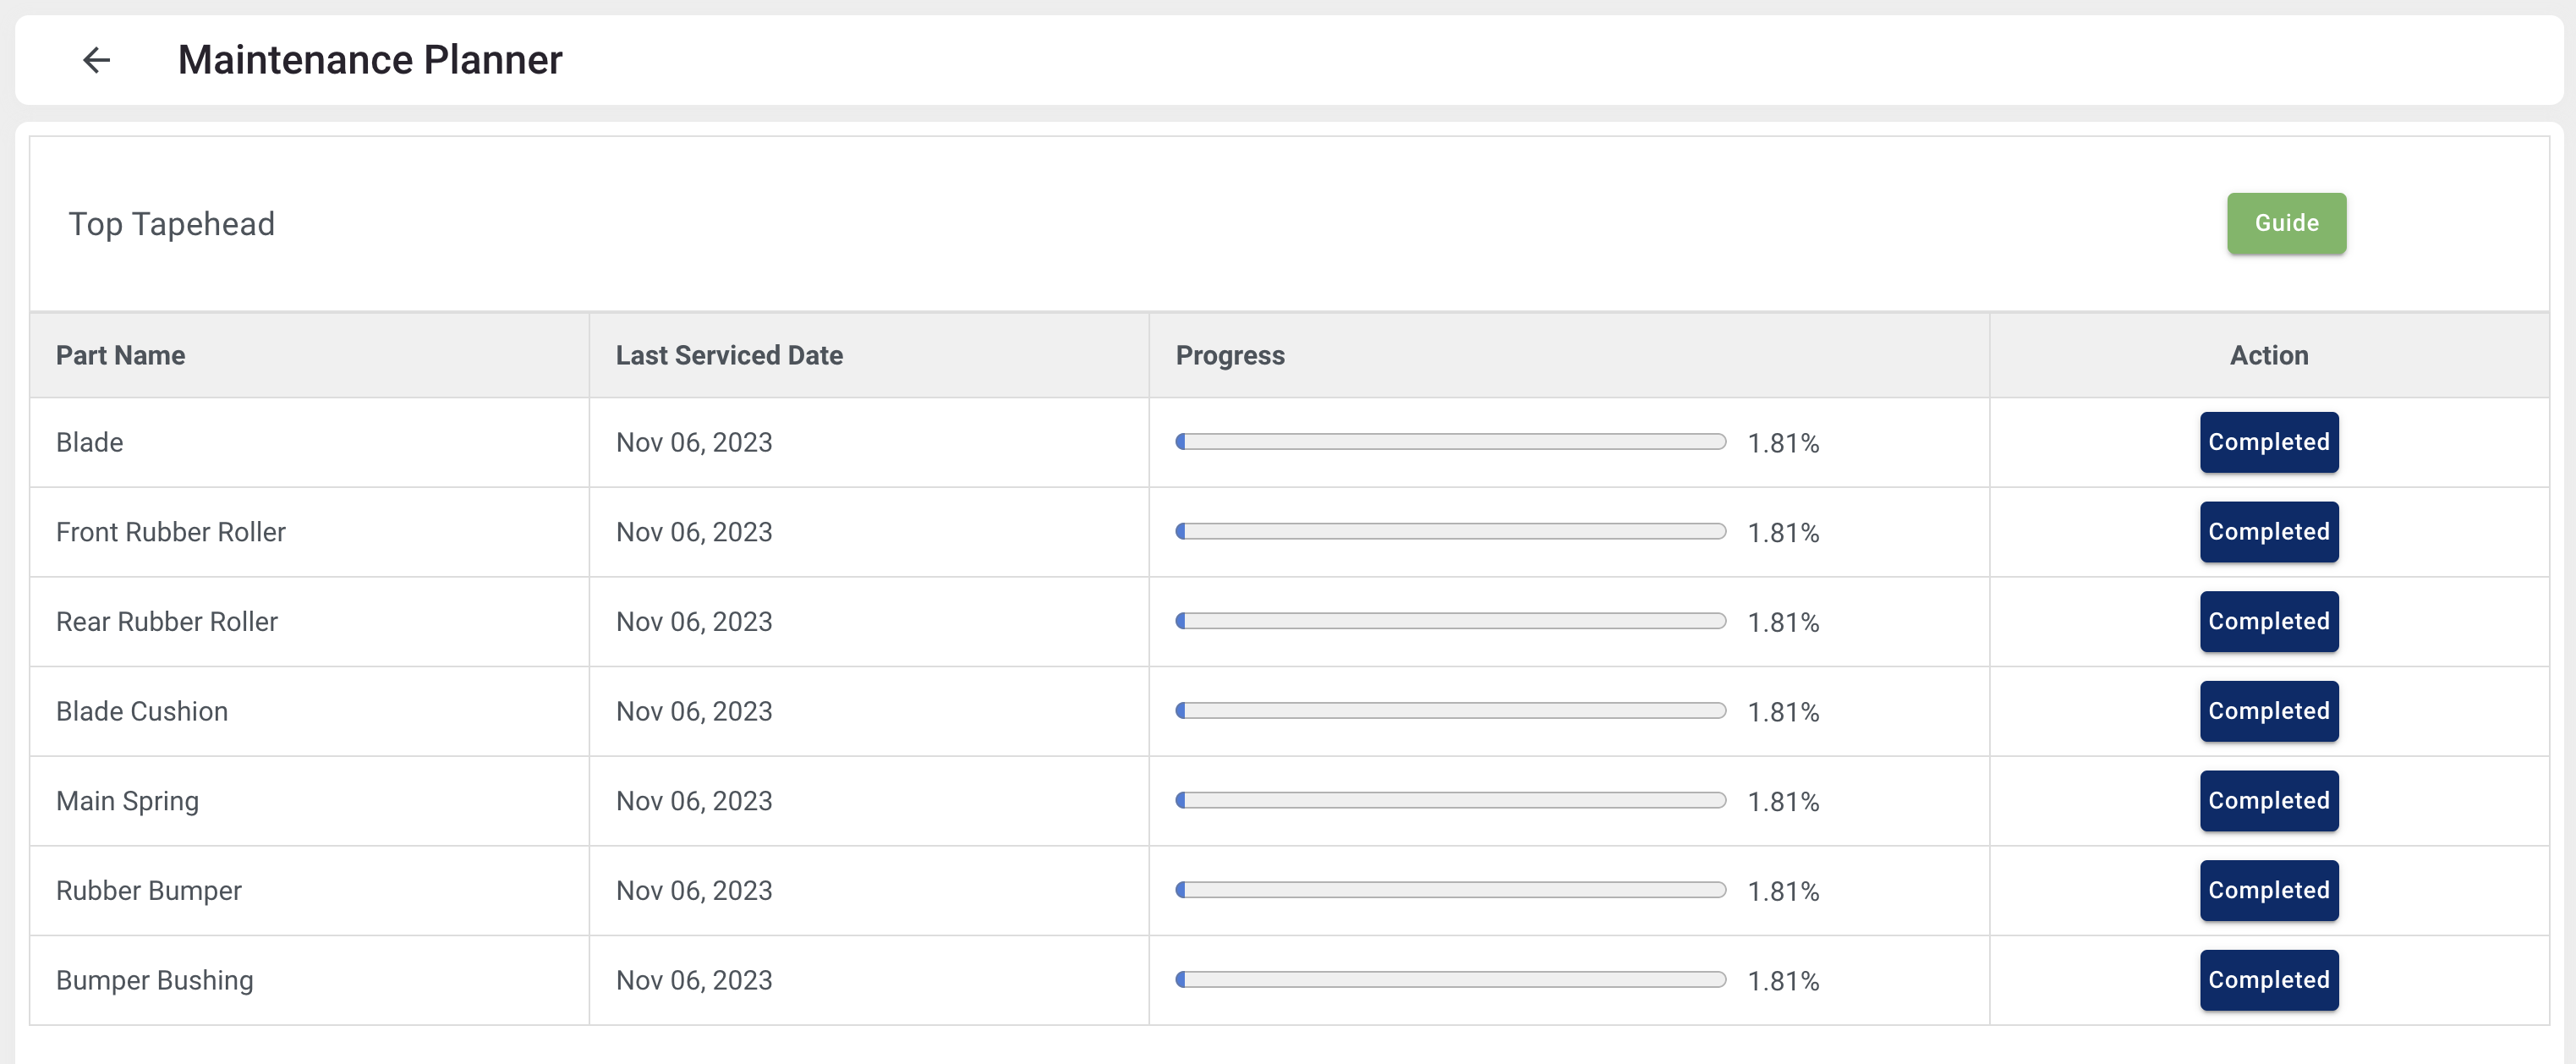Click the Last Serviced Date column header
The image size is (2576, 1064).
[x=729, y=355]
